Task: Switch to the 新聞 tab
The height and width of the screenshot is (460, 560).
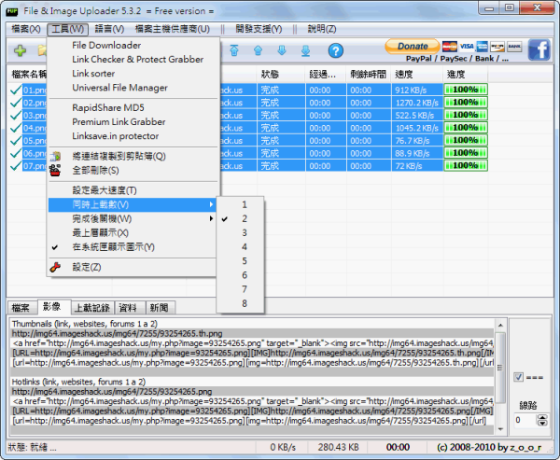Action: coord(159,308)
